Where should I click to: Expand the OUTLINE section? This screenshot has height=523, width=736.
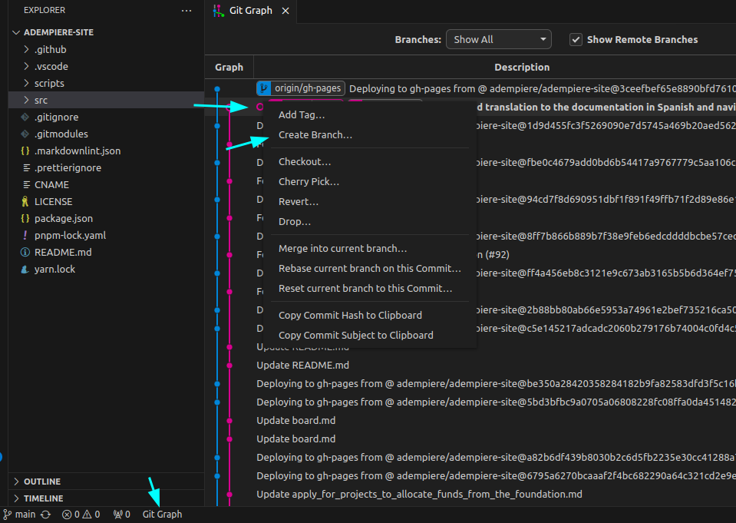(x=16, y=482)
